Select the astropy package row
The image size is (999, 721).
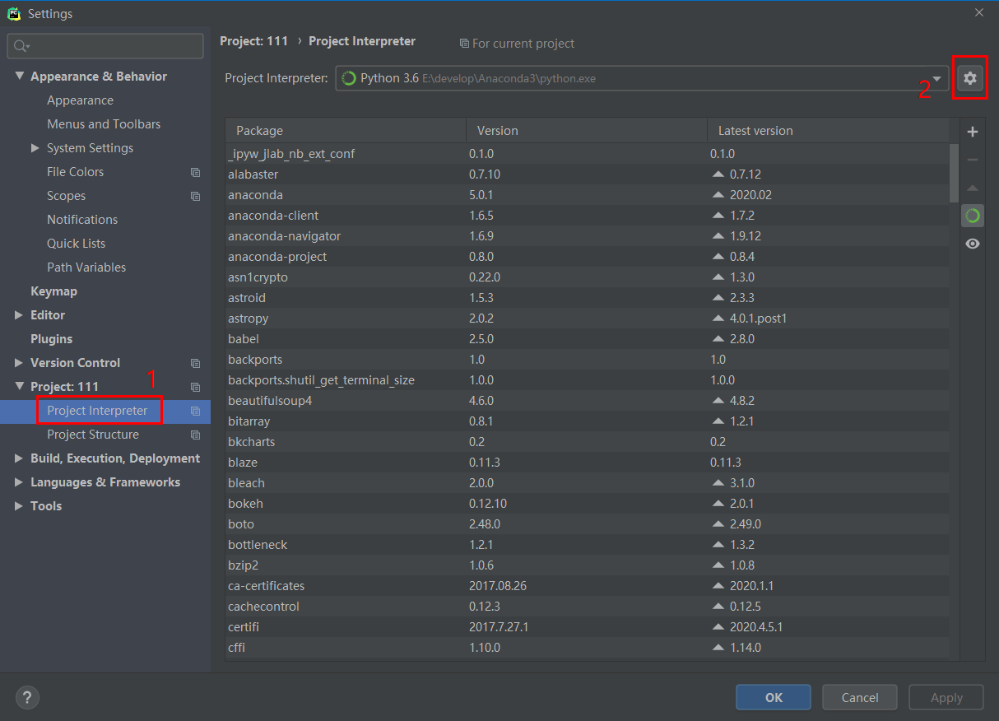click(x=587, y=319)
